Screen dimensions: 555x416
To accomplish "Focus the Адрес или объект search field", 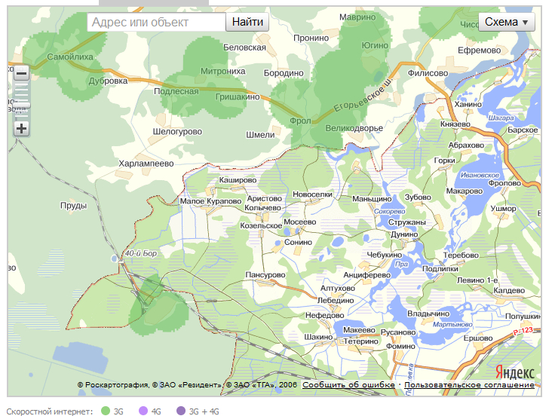I will click(156, 22).
